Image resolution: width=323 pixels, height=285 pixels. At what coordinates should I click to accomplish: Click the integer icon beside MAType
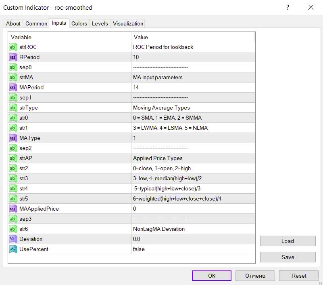13,138
